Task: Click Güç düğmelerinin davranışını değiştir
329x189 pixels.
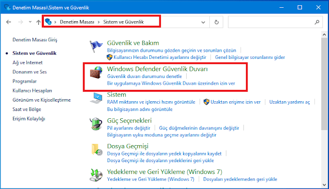Action: point(199,128)
